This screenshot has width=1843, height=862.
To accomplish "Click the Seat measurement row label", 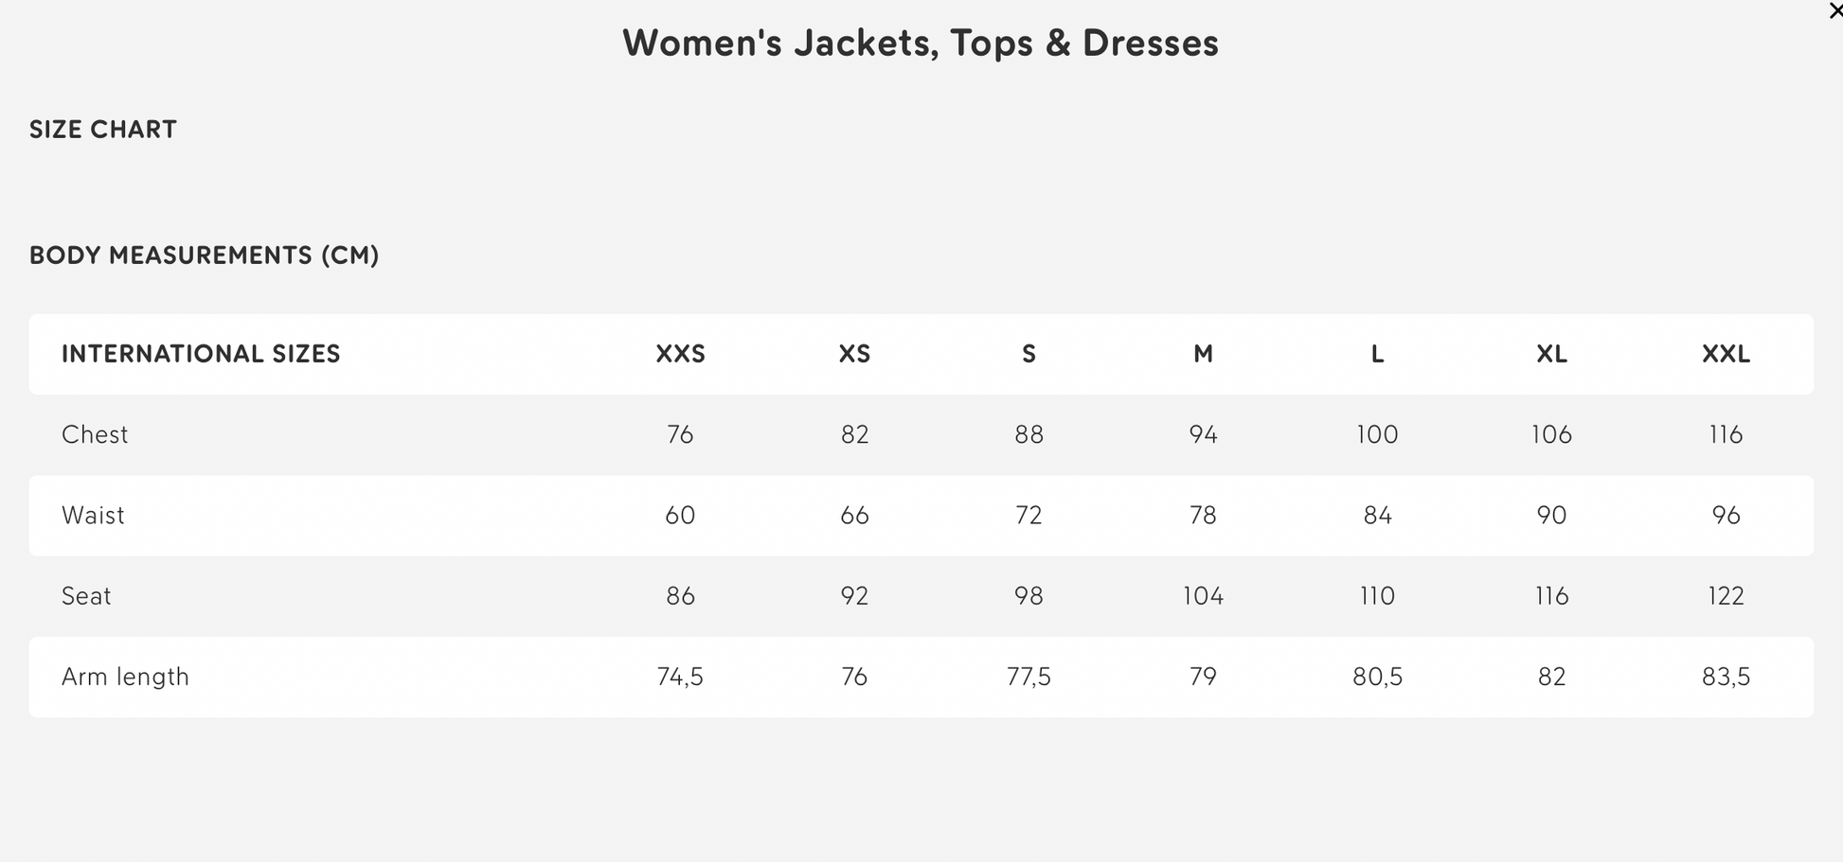I will [x=86, y=595].
